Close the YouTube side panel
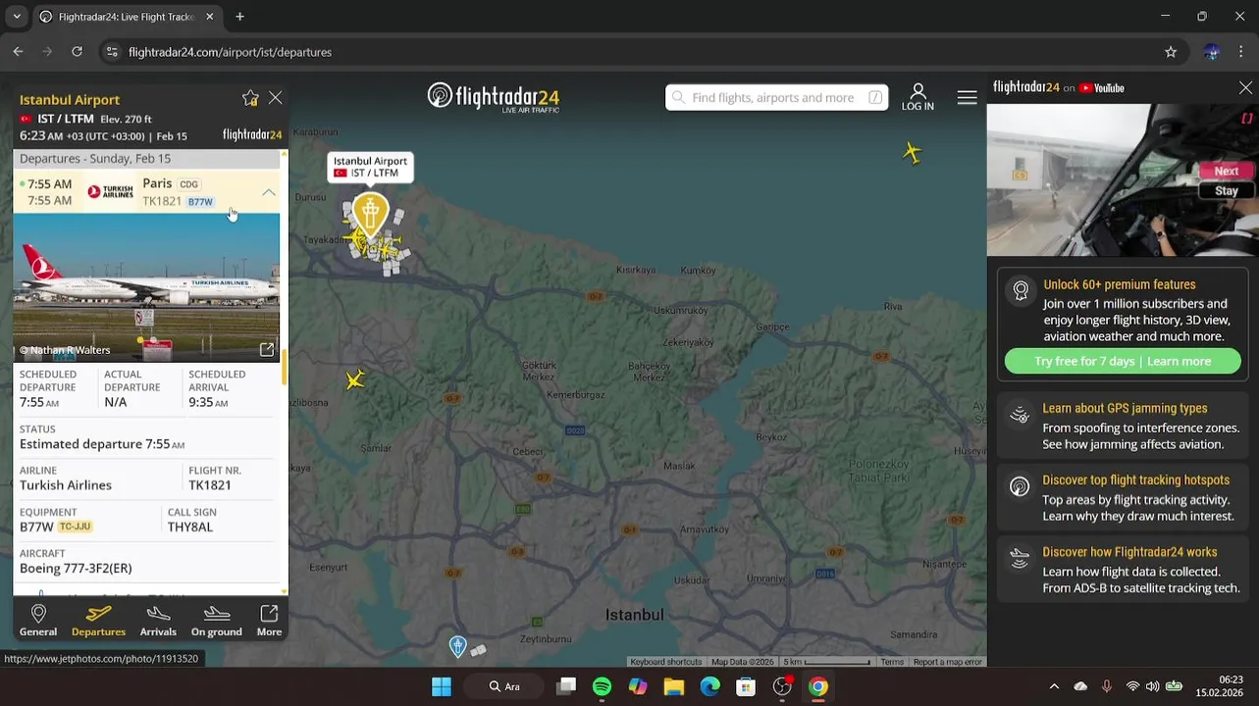Screen dimensions: 1259x706 click(1245, 88)
